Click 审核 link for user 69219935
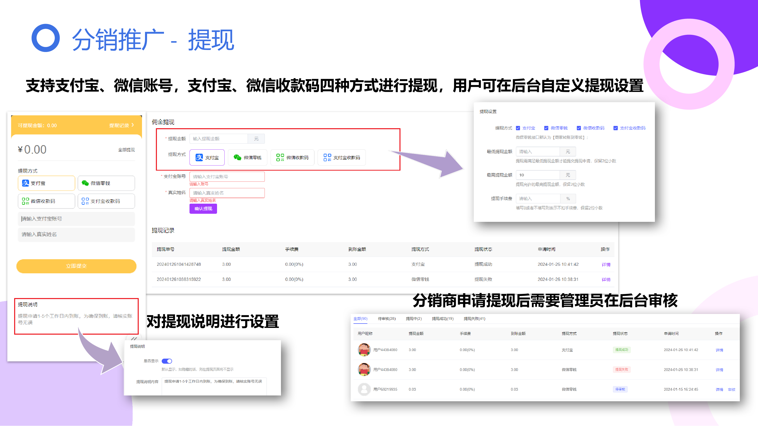This screenshot has width=758, height=426. [x=731, y=390]
